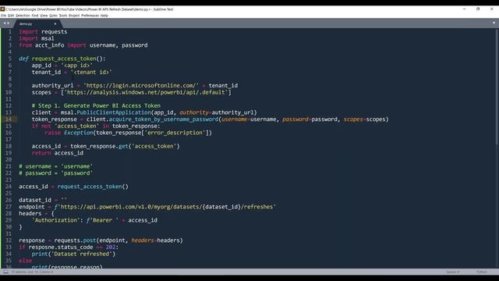Image resolution: width=499 pixels, height=281 pixels.
Task: Close the demo.py tab using its dot button
Action: point(55,23)
